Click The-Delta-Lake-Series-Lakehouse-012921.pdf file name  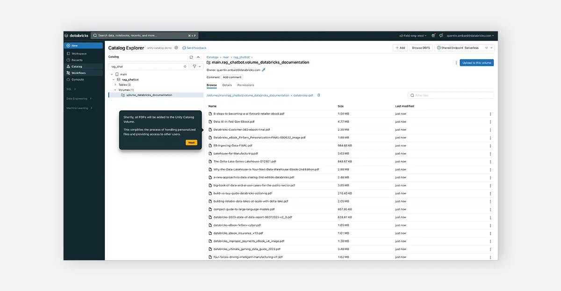245,162
